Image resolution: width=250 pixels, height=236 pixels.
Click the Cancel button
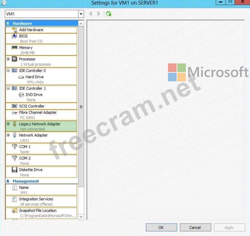tap(195, 227)
